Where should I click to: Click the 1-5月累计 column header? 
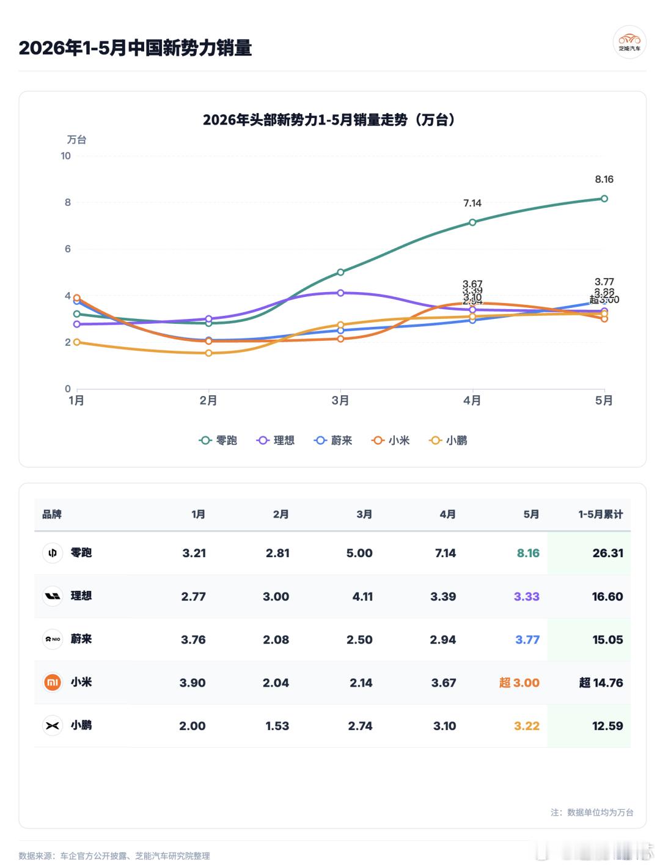click(601, 514)
